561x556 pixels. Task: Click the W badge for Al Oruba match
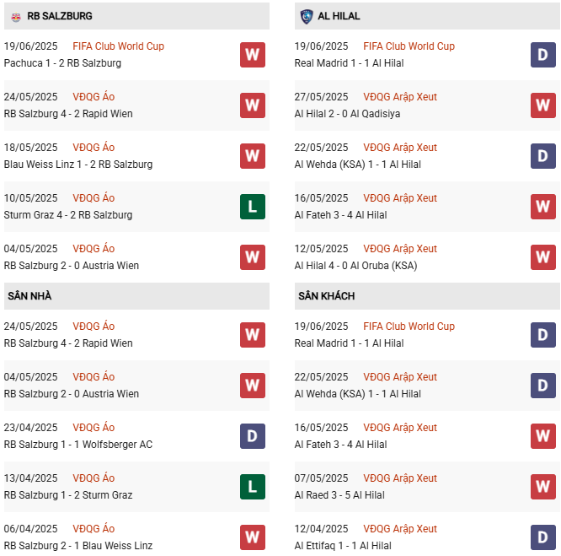tap(542, 257)
